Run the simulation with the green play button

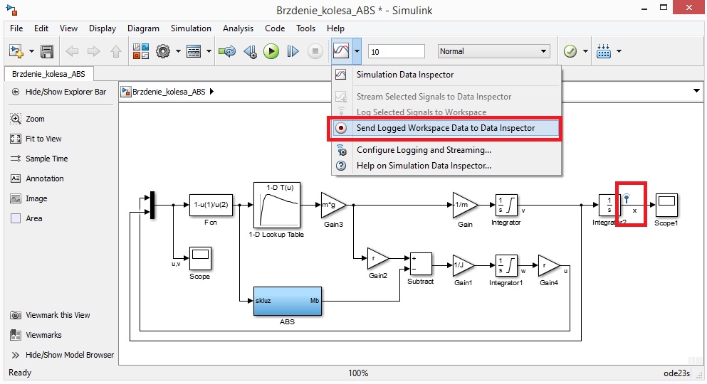[x=271, y=51]
